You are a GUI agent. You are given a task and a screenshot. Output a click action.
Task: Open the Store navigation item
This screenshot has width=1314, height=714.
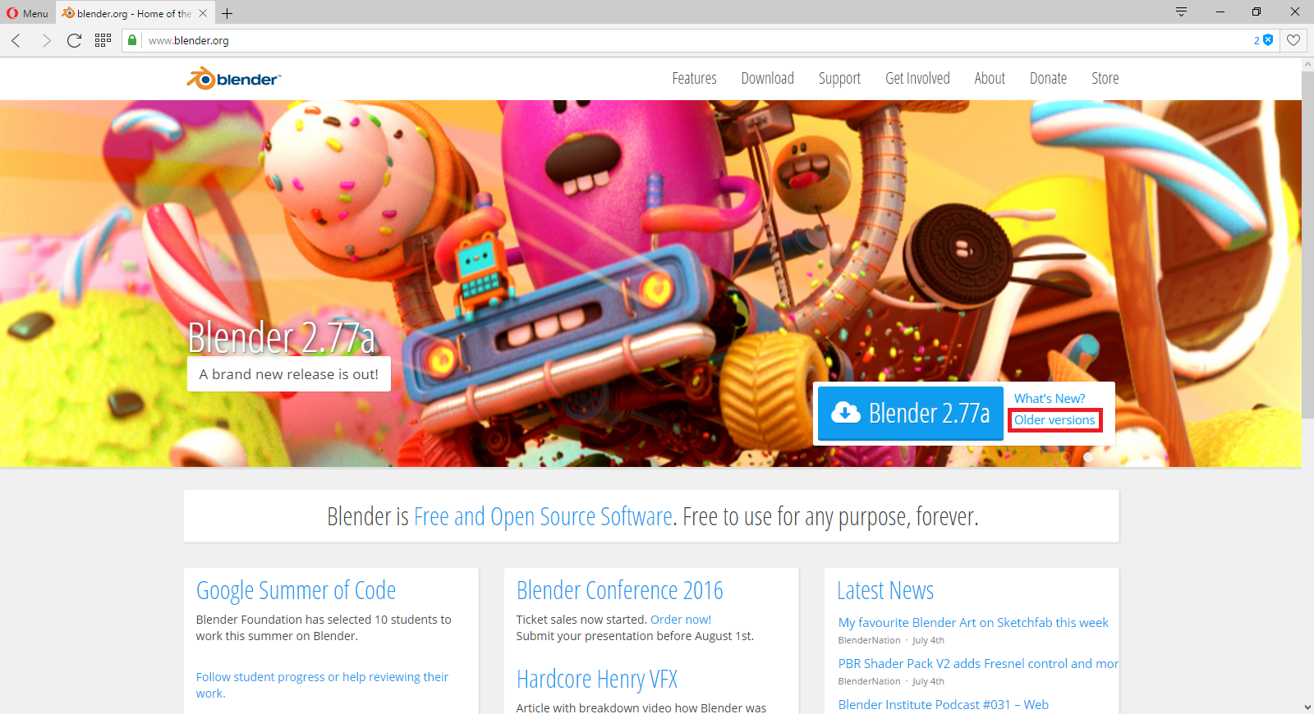tap(1105, 78)
